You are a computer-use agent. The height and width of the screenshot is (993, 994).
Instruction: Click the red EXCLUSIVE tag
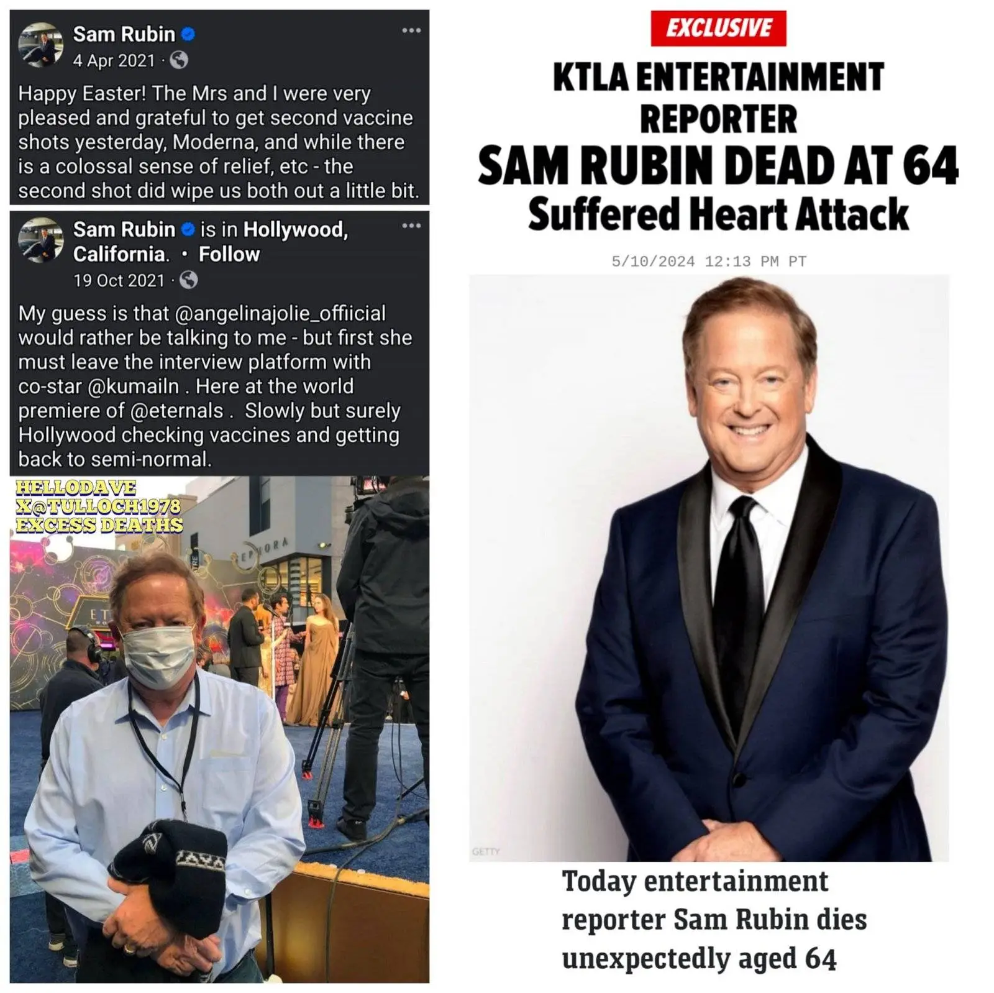click(718, 29)
